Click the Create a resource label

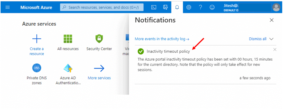coord(37,51)
